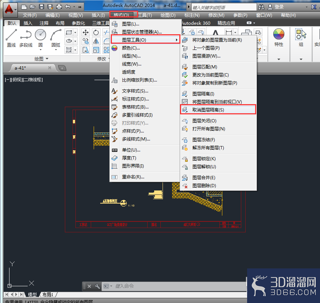This screenshot has height=303, width=320.
Task: Switch to the Annotate (注释) ribbon tab
Action: click(44, 23)
